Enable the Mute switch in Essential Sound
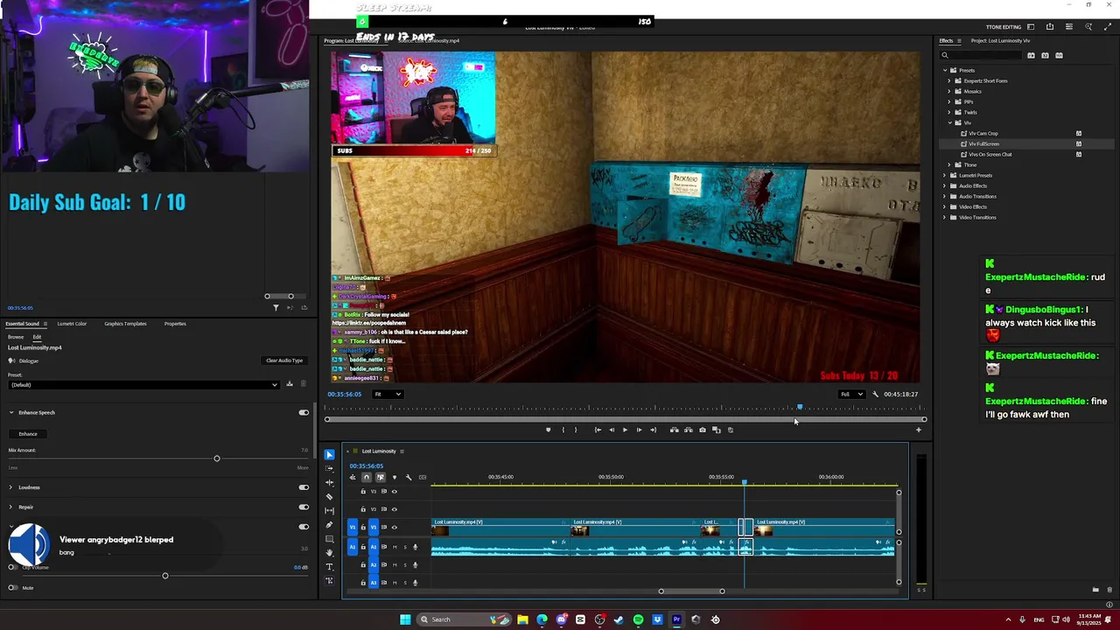This screenshot has width=1120, height=630. pyautogui.click(x=12, y=587)
